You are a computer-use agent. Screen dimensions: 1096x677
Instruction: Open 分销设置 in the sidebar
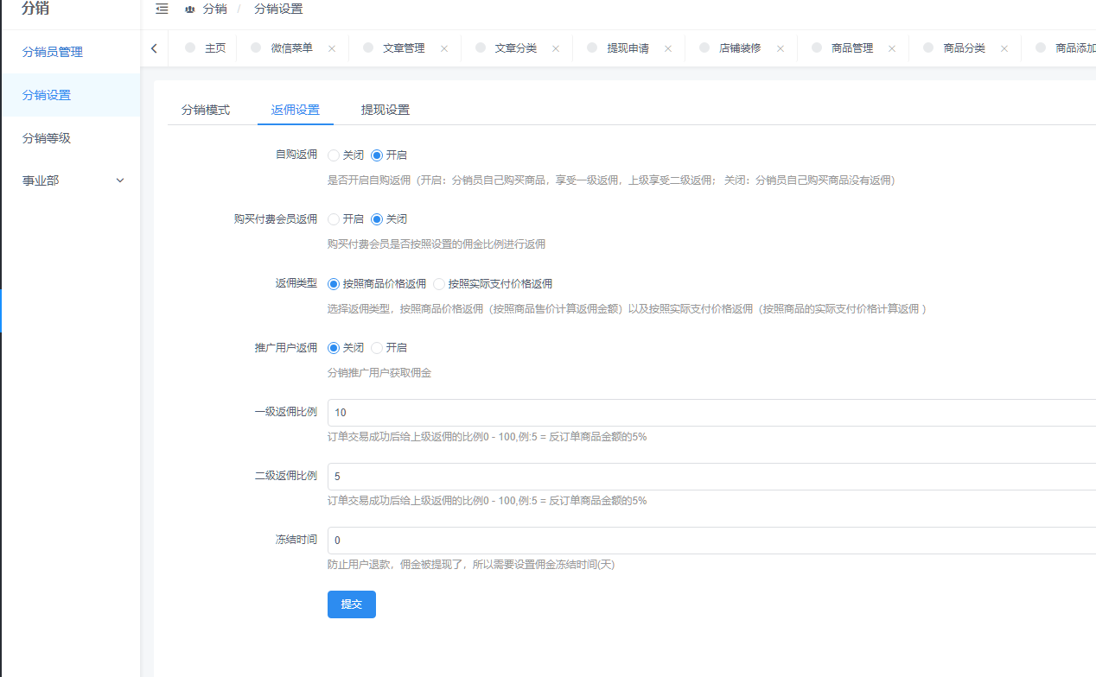[70, 95]
